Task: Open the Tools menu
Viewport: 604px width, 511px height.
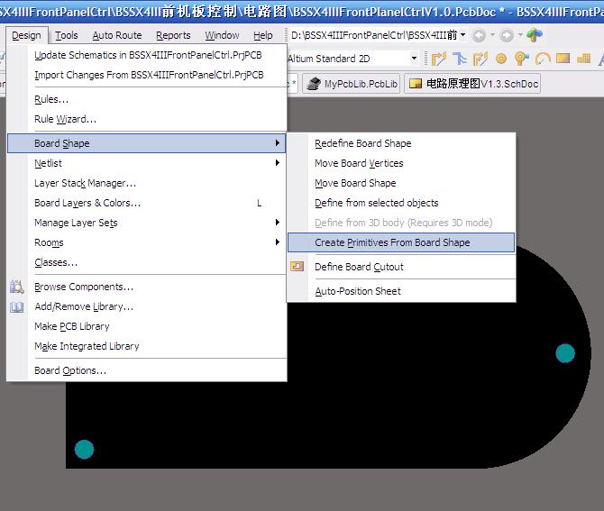Action: pyautogui.click(x=66, y=35)
